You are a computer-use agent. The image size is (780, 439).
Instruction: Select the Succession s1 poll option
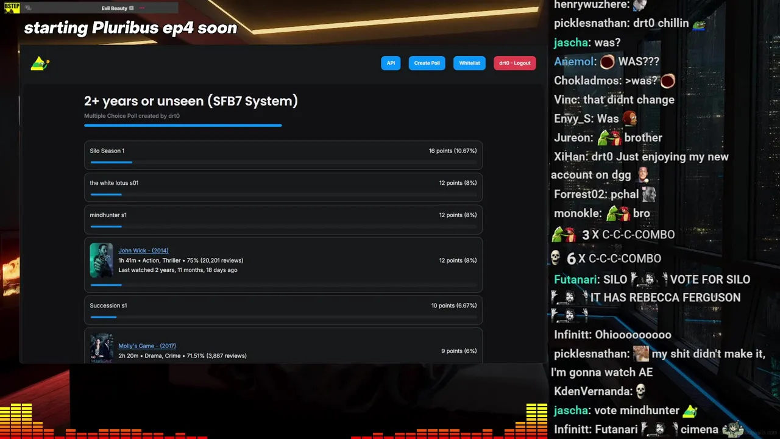click(283, 310)
